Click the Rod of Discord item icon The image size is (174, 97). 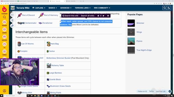click(20, 15)
